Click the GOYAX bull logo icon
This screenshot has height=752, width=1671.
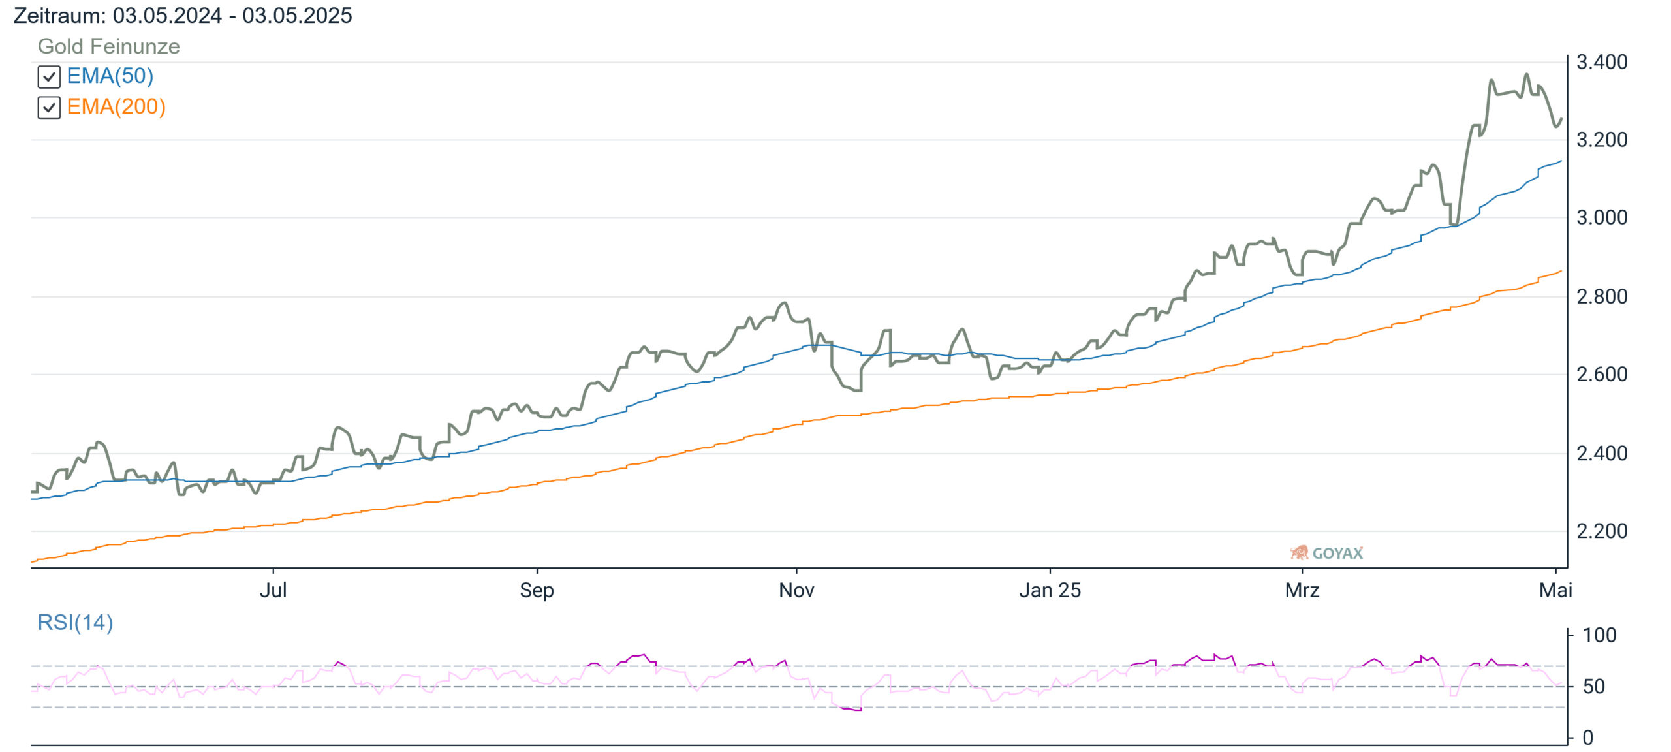[1299, 553]
